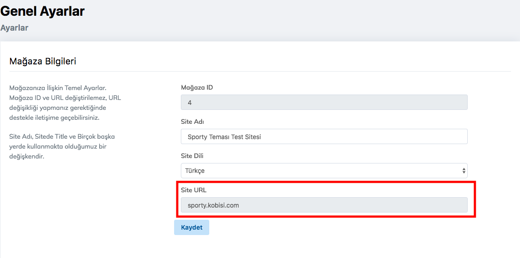The width and height of the screenshot is (520, 258).
Task: Click the Mağaza ID label
Action: (197, 87)
